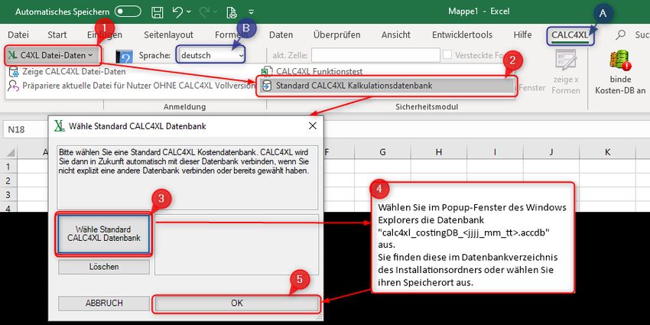Click the Undo arrow icon
650x325 pixels.
tap(177, 11)
